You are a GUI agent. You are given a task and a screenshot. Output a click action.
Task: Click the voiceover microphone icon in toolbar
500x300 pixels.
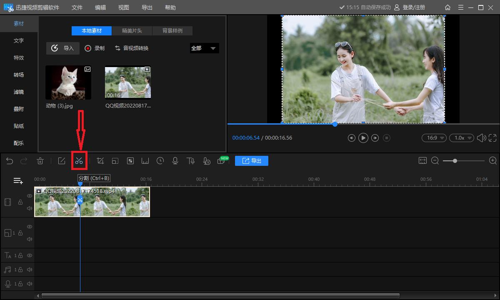click(x=175, y=161)
